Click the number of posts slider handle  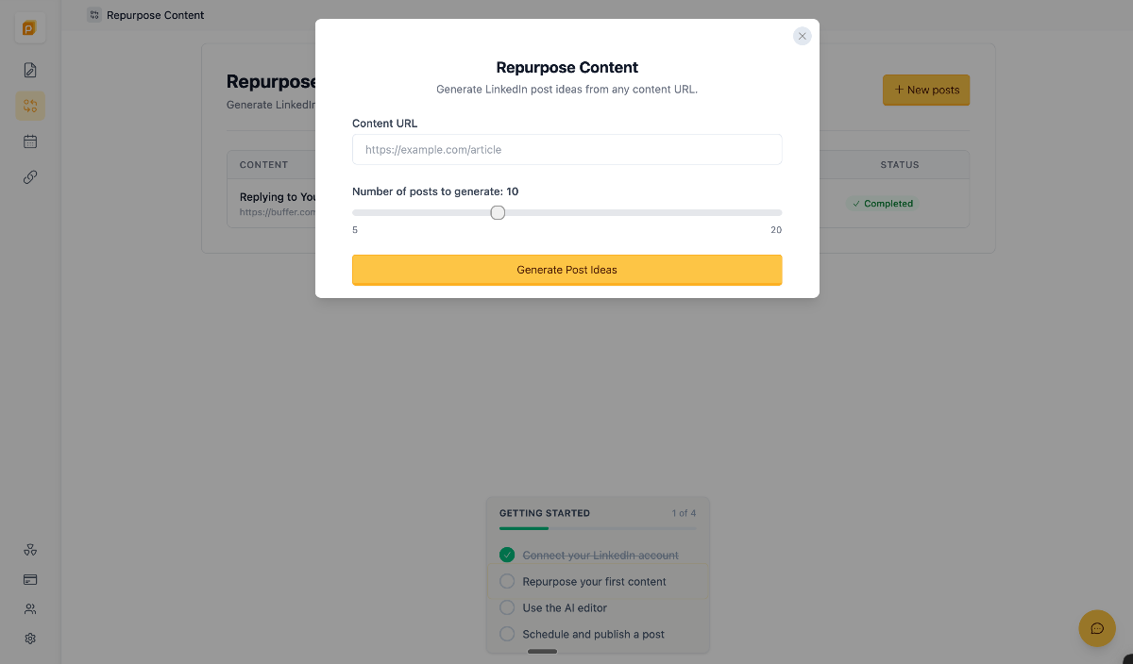coord(498,213)
